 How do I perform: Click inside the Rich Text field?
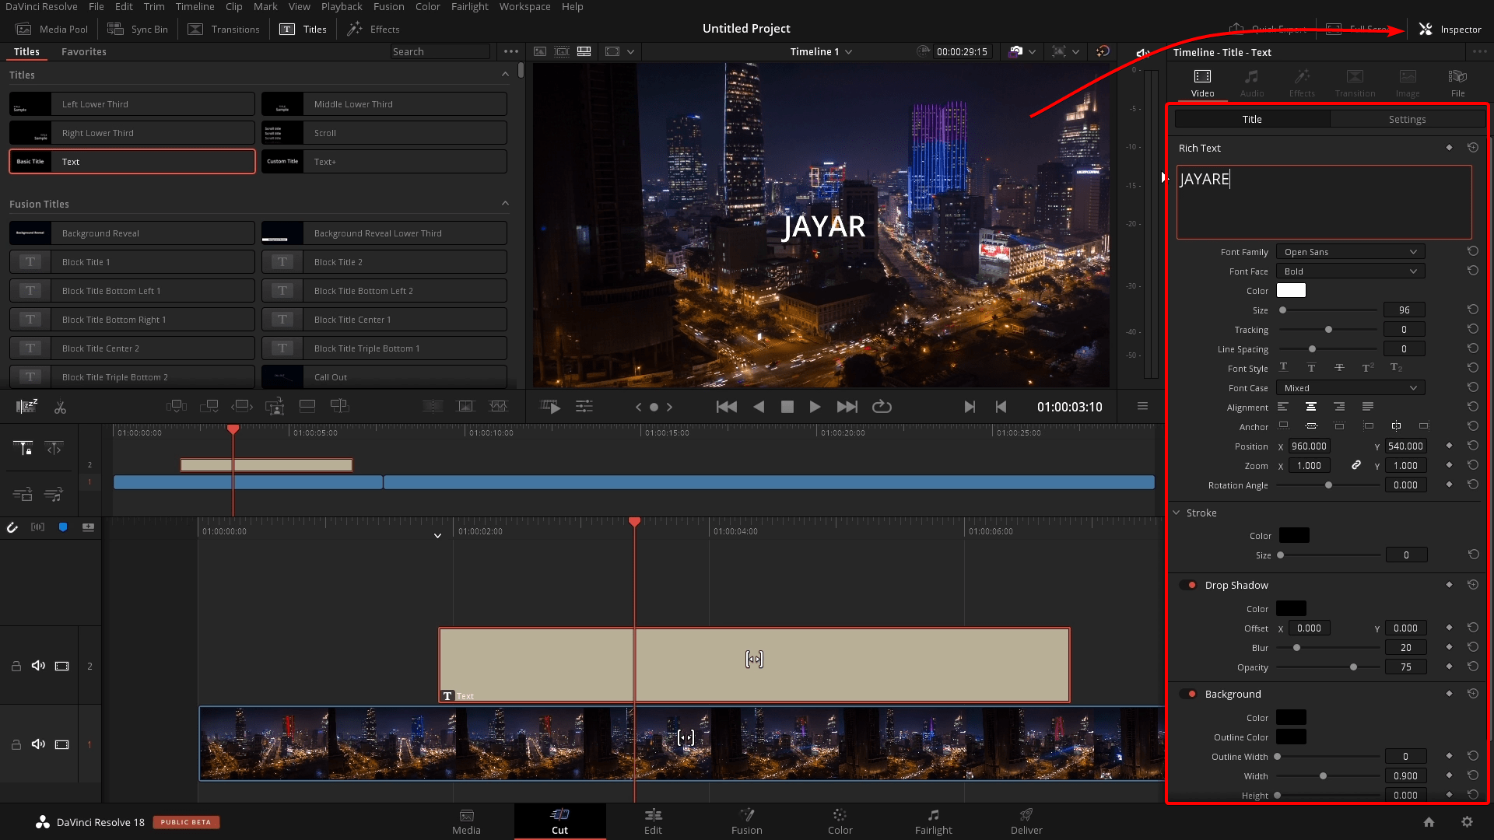1323,201
